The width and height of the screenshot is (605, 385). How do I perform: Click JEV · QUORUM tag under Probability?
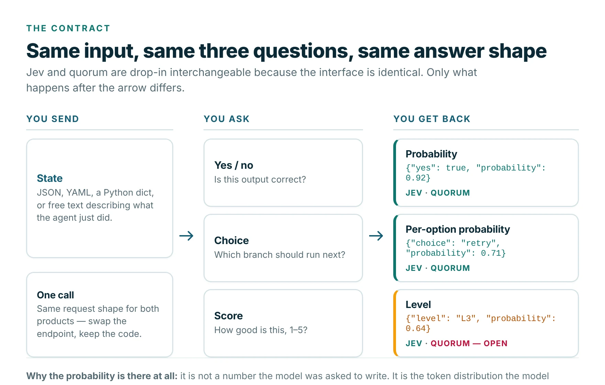(438, 193)
